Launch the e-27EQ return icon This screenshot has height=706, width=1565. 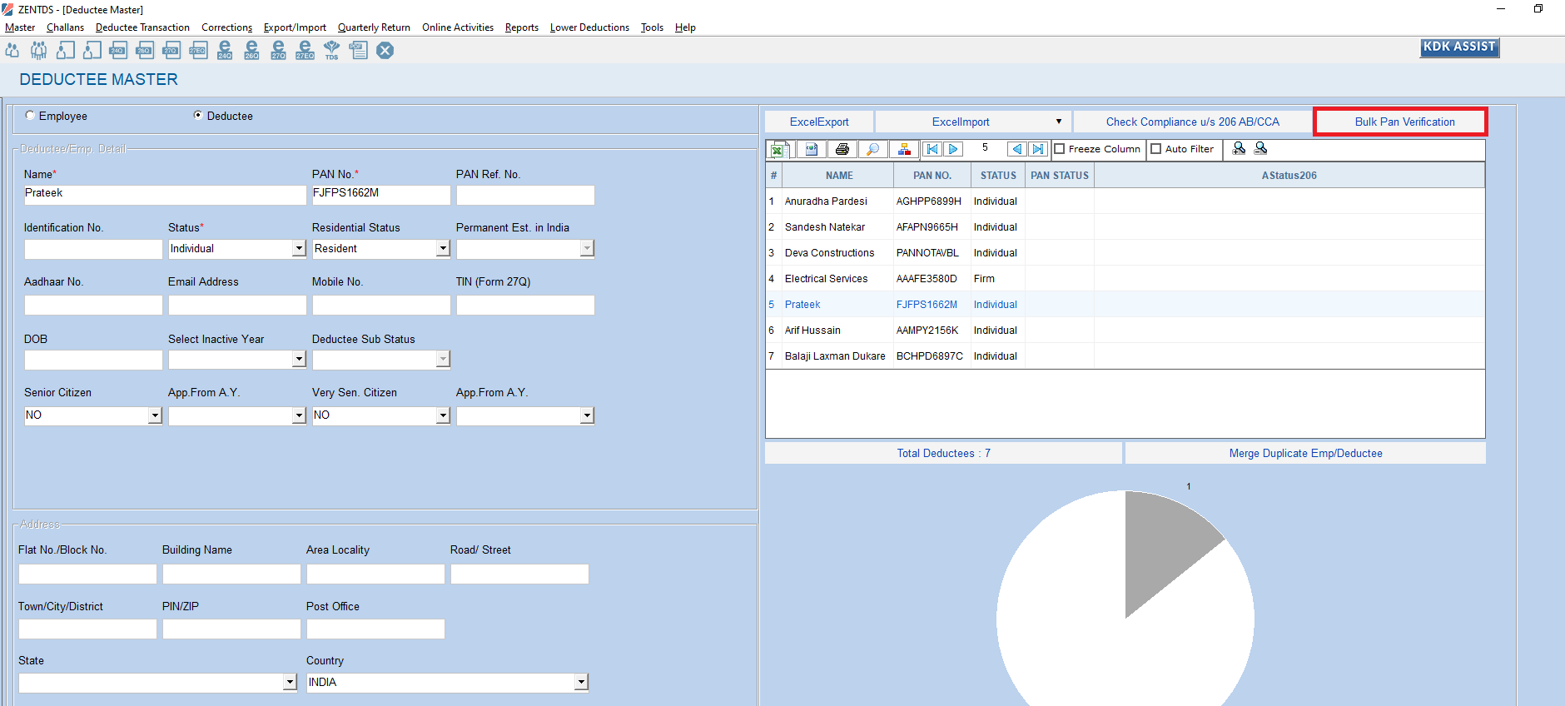305,50
